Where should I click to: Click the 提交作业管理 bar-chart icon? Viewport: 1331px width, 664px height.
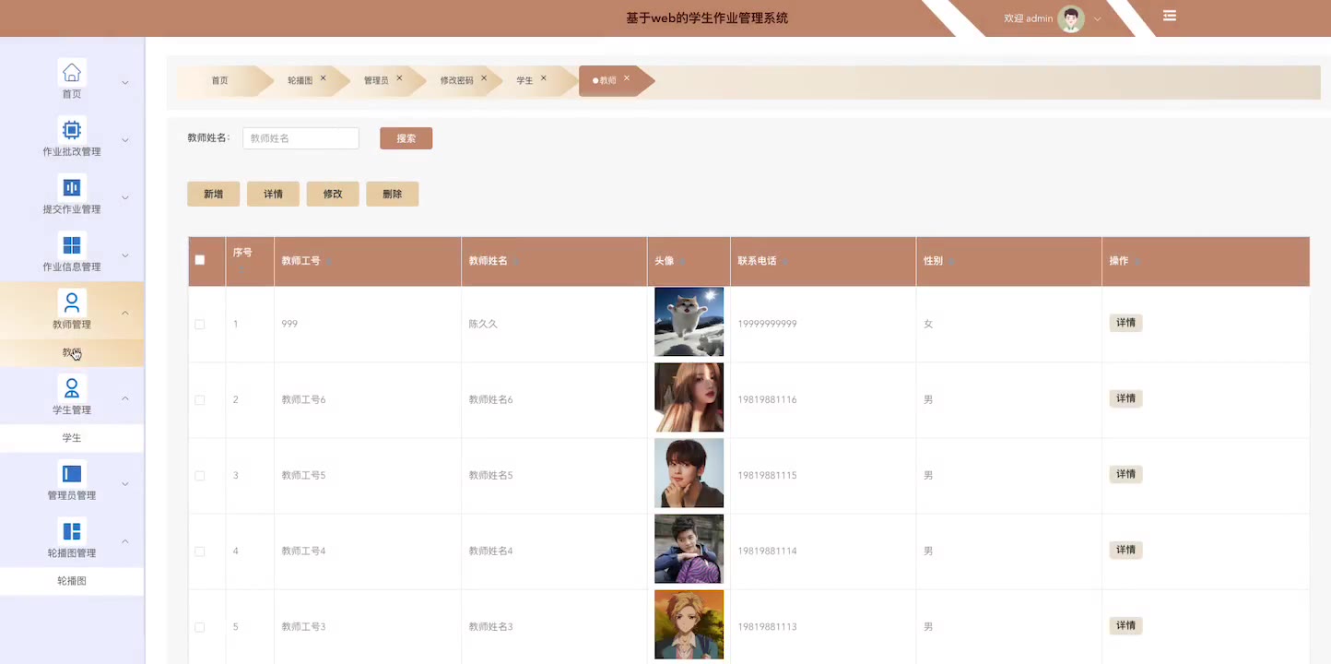72,187
